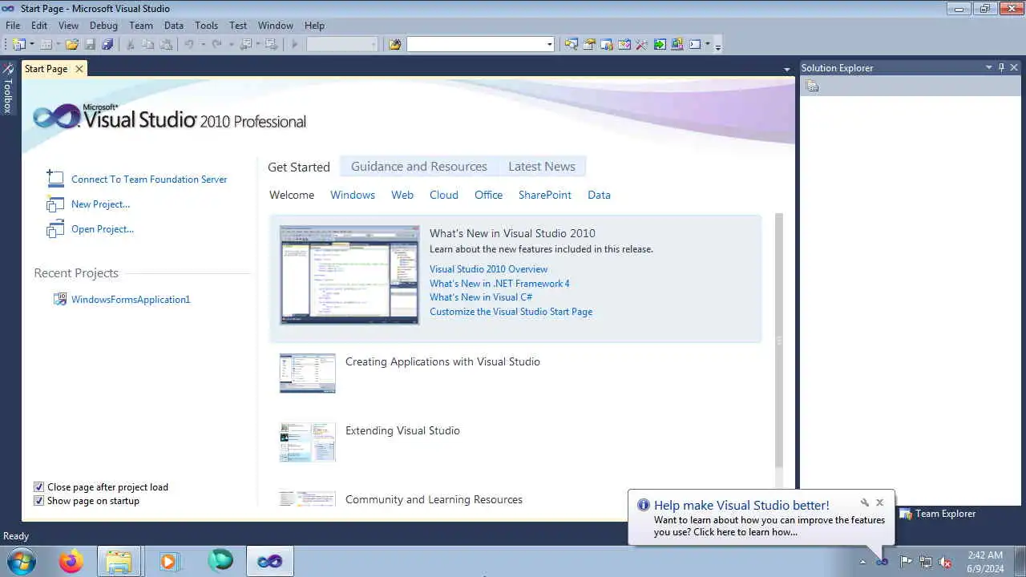Click the wrench icon in the notification balloon

[x=865, y=502]
